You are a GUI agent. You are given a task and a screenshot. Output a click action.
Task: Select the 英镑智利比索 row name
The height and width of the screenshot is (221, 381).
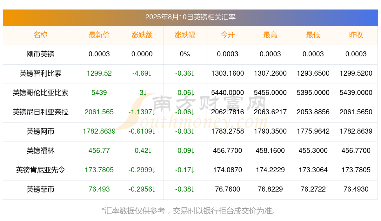(40, 73)
